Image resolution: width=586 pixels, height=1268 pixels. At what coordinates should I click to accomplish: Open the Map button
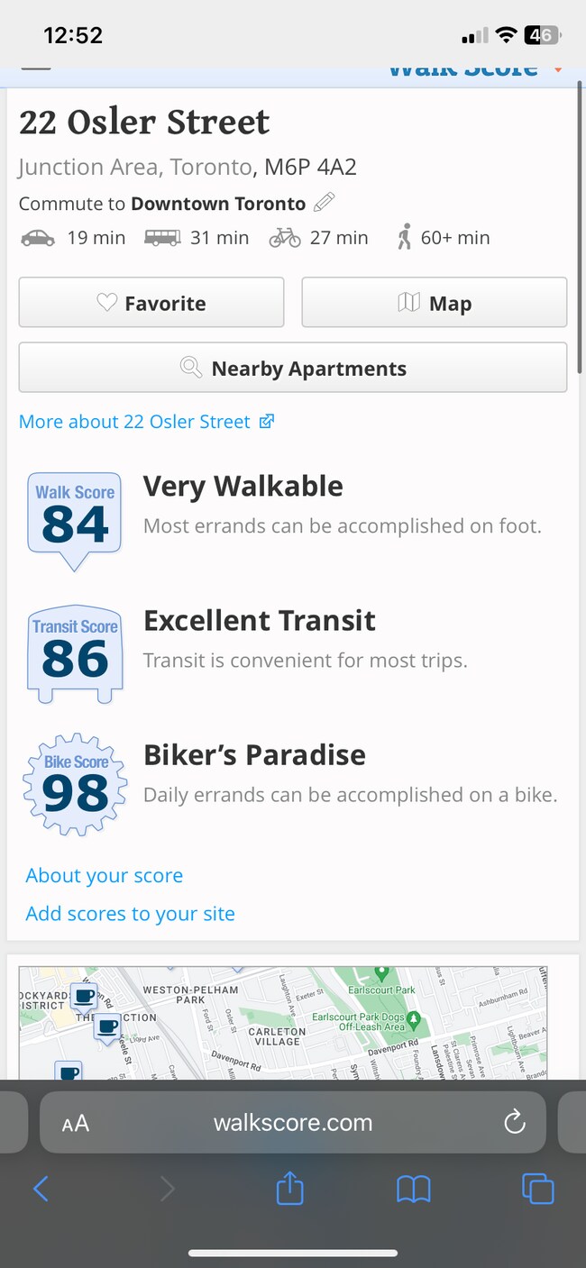point(434,303)
